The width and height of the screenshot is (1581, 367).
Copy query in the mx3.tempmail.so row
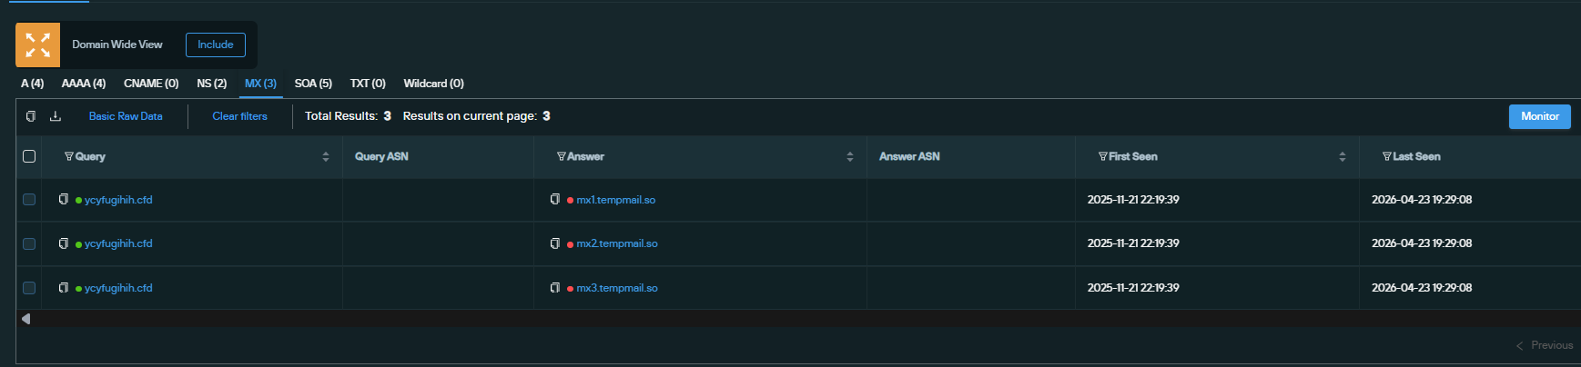[64, 288]
